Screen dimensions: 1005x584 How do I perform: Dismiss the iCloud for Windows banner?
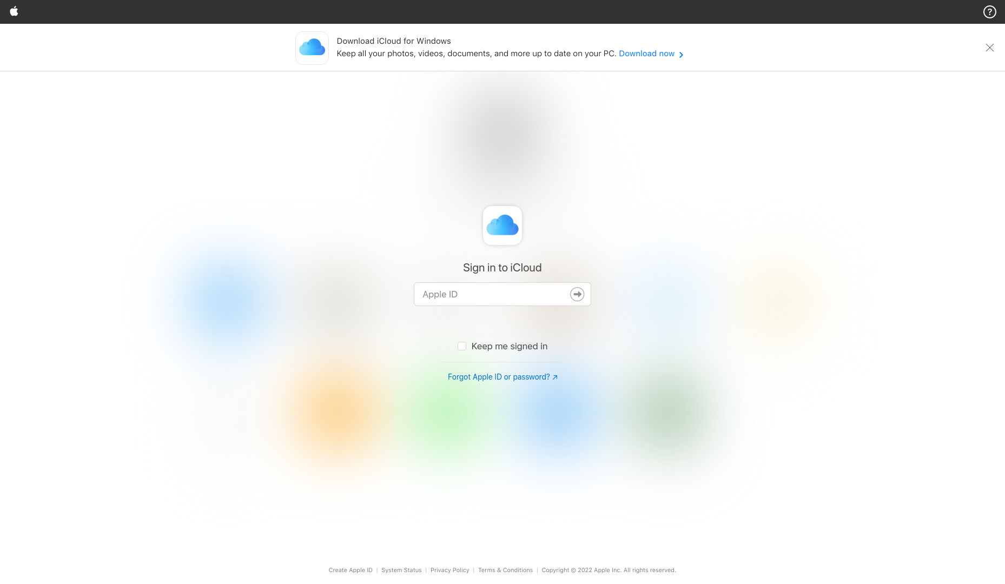pos(989,48)
